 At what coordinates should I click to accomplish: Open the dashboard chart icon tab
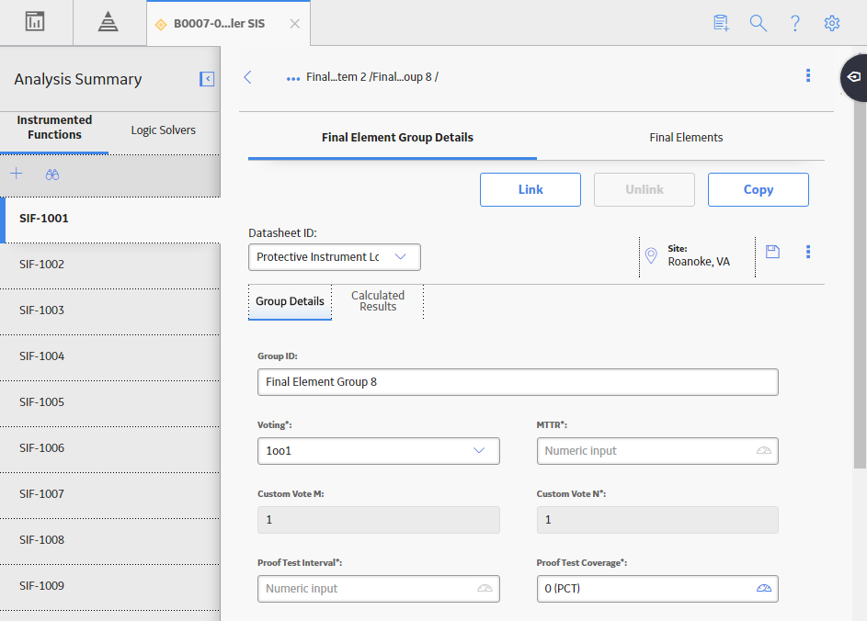point(35,22)
